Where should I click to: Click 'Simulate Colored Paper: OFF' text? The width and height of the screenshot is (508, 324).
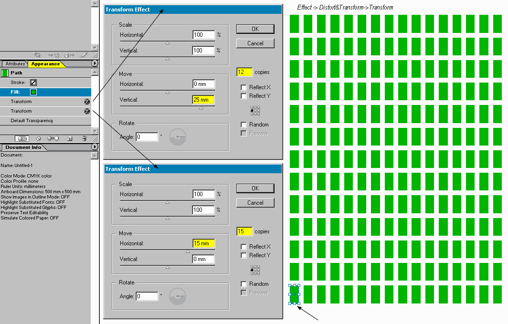(x=30, y=218)
